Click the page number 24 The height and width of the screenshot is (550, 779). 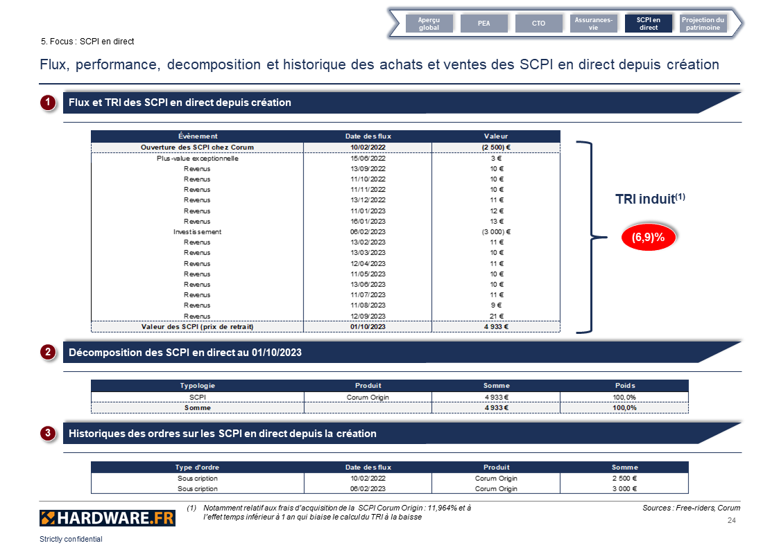pyautogui.click(x=731, y=520)
